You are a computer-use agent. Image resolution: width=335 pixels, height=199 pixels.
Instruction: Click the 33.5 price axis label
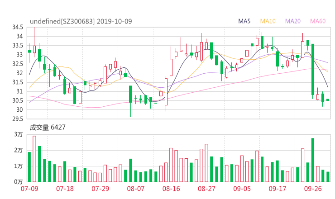[x=18, y=46]
